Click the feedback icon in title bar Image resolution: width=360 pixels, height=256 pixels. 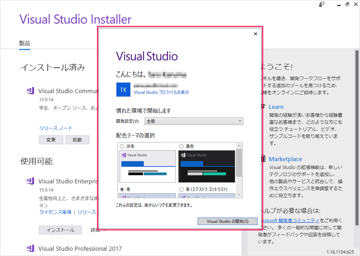(322, 4)
